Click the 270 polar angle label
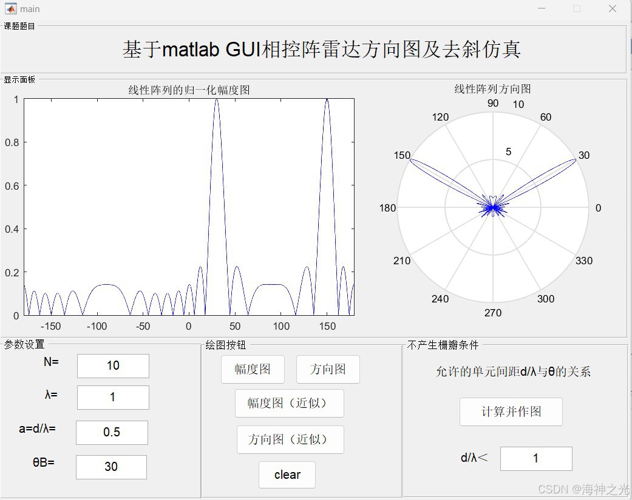 493,313
